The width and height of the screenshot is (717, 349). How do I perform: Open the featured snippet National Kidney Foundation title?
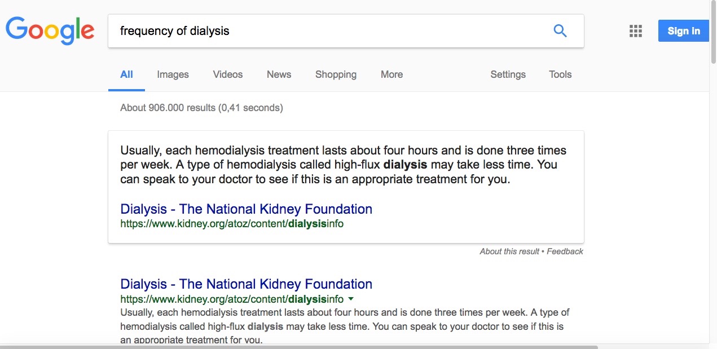246,209
